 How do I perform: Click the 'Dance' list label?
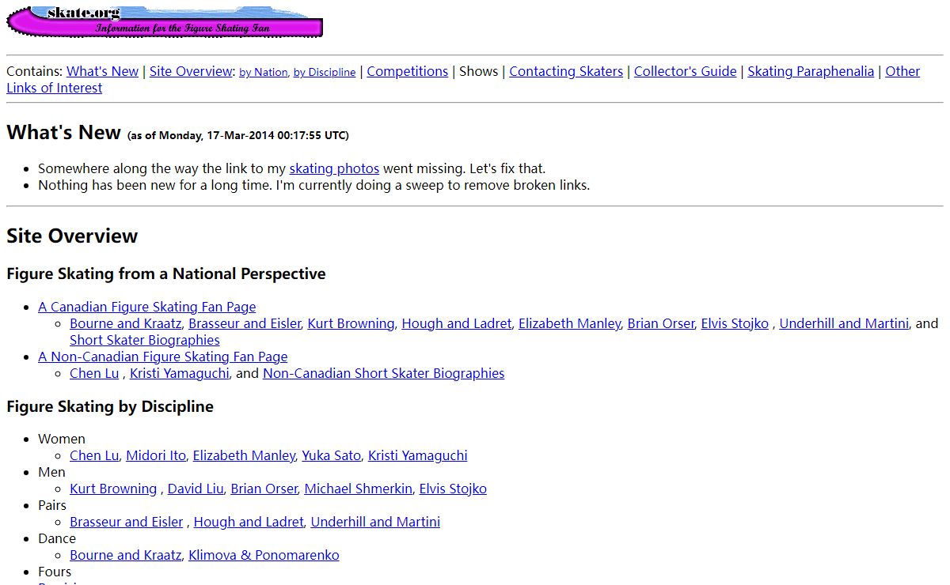(57, 538)
